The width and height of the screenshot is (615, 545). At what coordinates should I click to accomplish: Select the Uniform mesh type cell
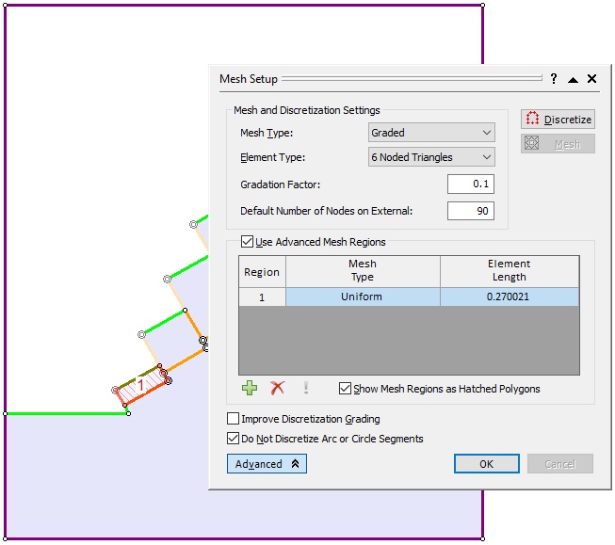pyautogui.click(x=363, y=297)
